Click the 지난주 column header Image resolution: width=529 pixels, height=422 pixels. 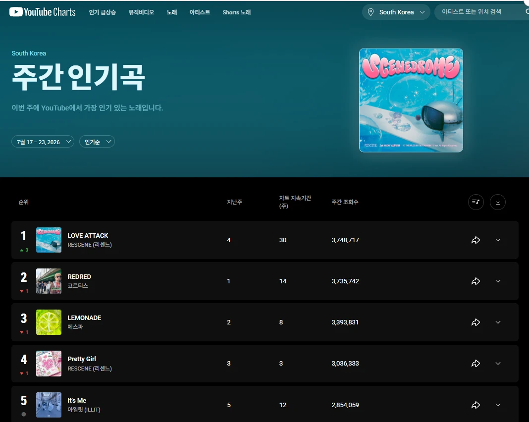(x=234, y=202)
